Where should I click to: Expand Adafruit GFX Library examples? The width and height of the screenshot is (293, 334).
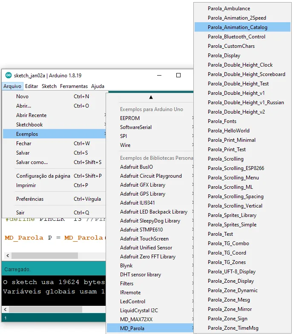tap(150, 185)
